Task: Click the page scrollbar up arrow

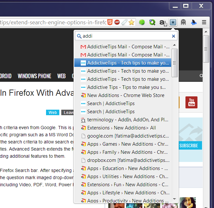Action: (206, 32)
